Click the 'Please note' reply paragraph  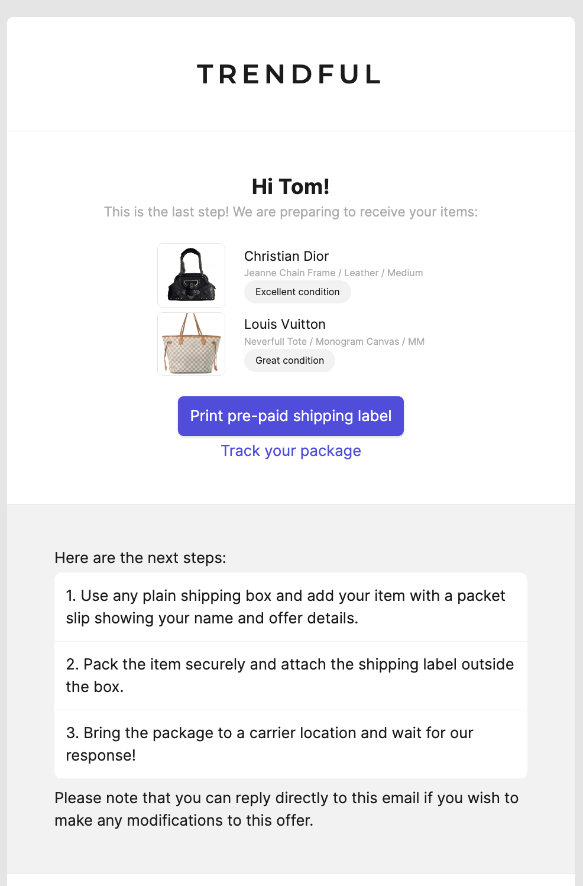click(x=287, y=809)
